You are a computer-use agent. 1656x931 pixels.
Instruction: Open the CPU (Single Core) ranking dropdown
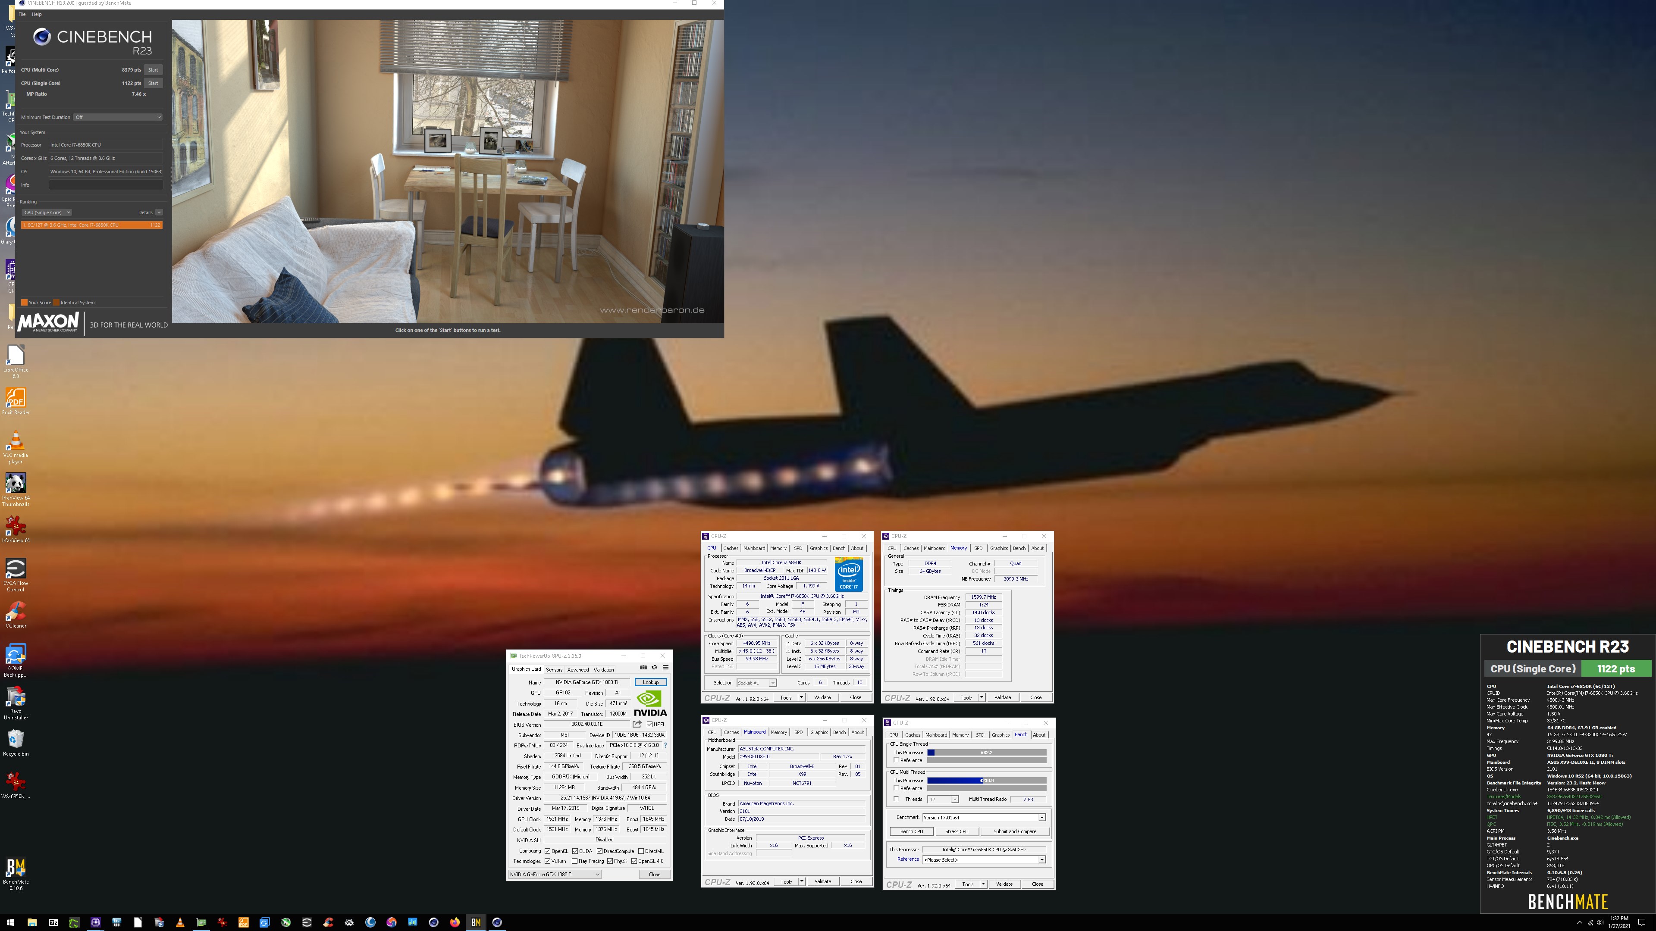[46, 212]
